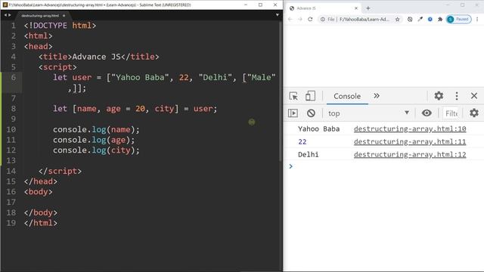Click the dropper extension icon in Chrome toolbar
Image resolution: width=484 pixels, height=272 pixels.
tap(420, 19)
